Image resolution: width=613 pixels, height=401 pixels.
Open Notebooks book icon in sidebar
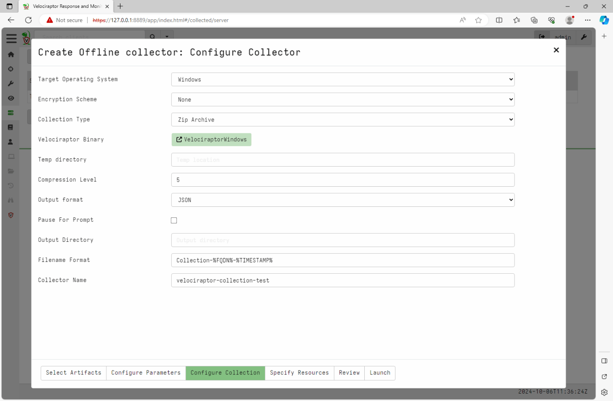pos(11,127)
